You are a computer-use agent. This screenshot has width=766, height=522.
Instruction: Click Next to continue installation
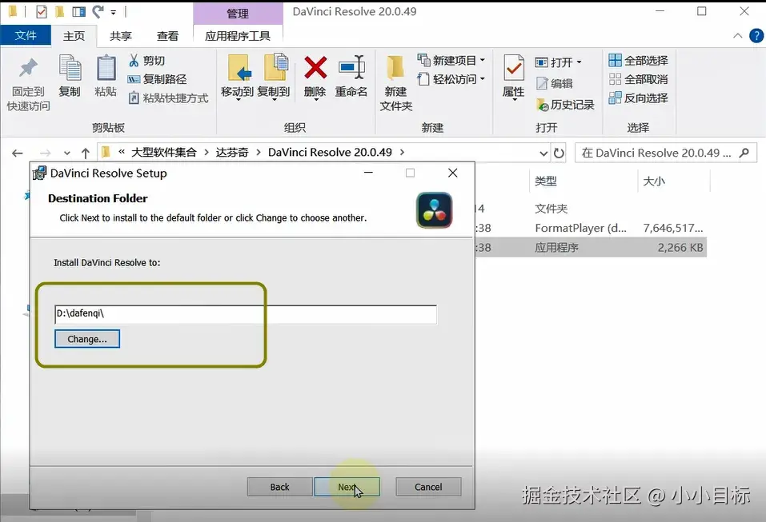coord(347,487)
